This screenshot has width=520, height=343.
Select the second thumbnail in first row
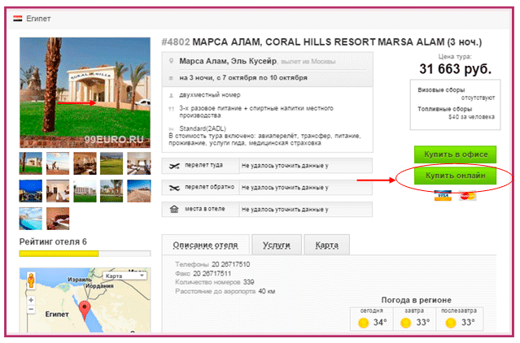(58, 163)
